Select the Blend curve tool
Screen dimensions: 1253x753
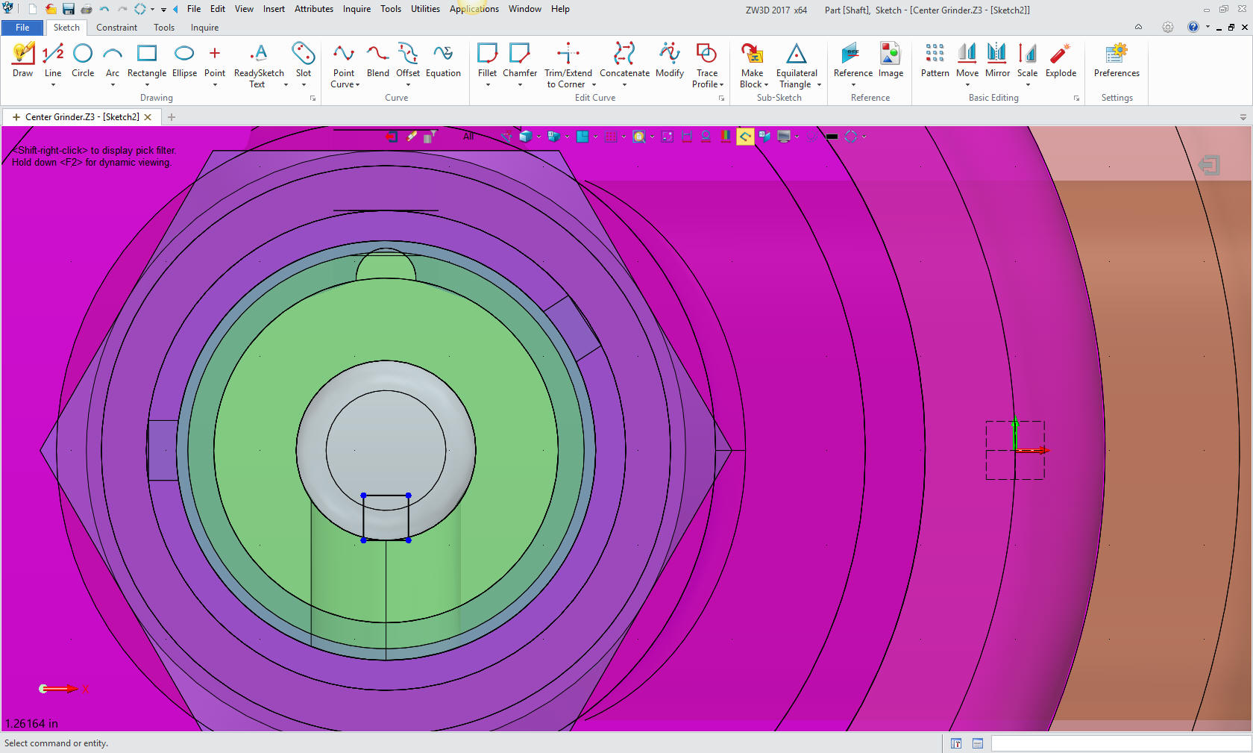[377, 60]
